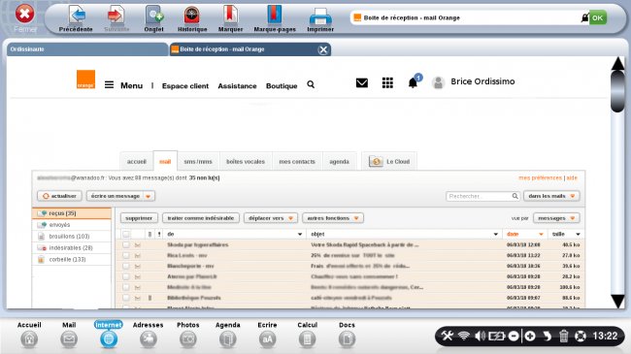Switch to the mes contacts tab
This screenshot has height=354, width=631.
297,161
